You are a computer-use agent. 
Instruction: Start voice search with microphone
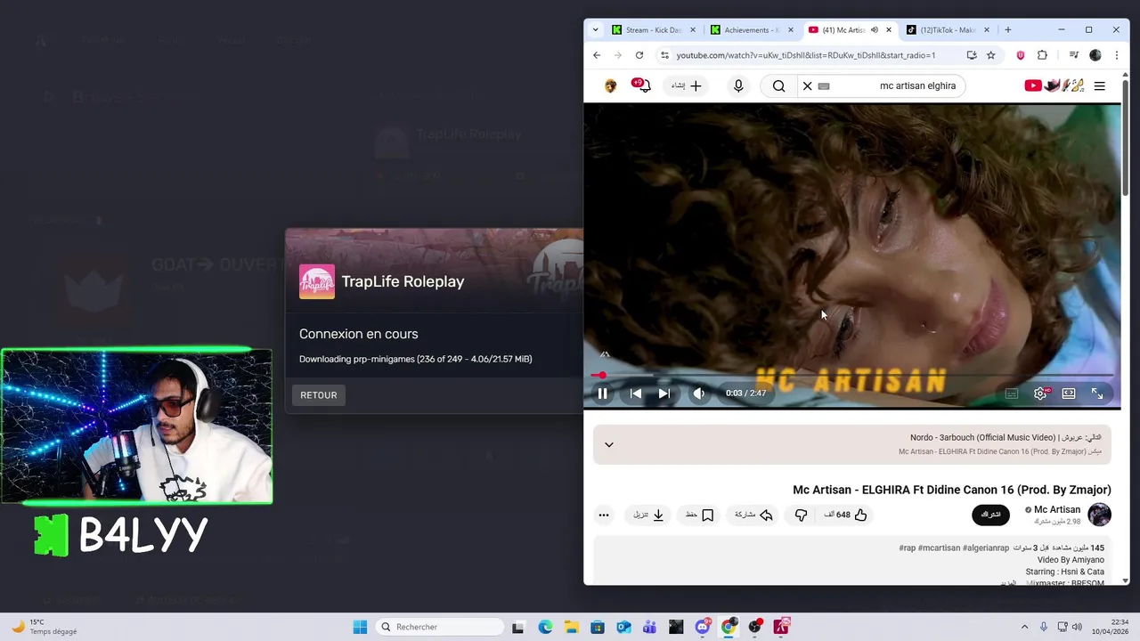738,86
